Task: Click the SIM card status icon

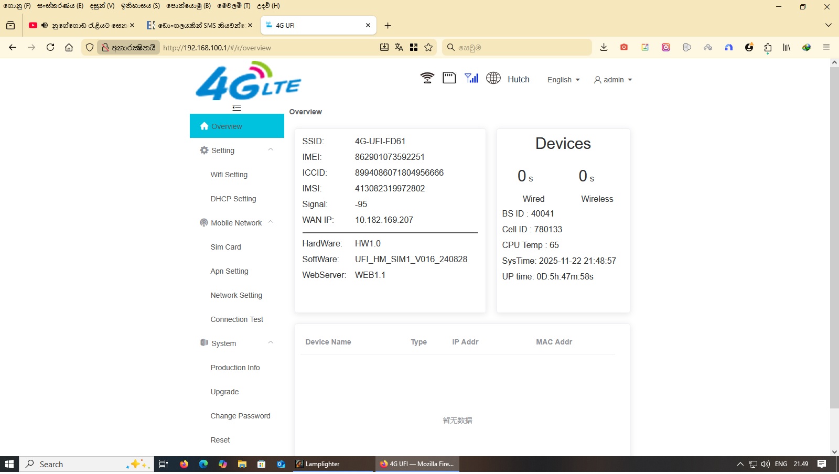Action: point(449,78)
